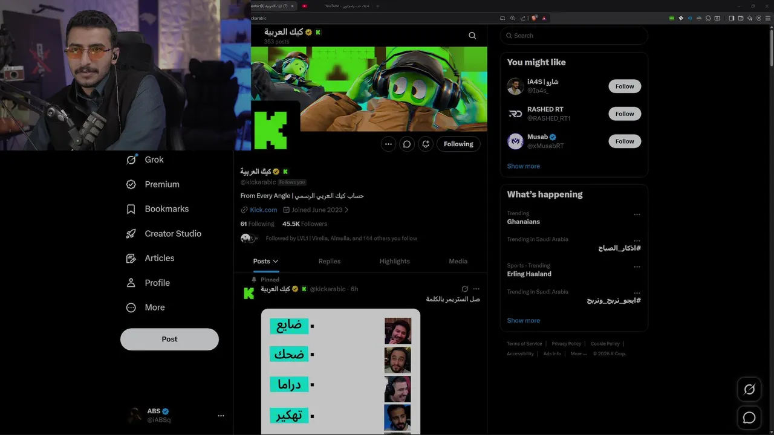Open browser extensions puzzle icon
Viewport: 774px width, 435px height.
[708, 18]
